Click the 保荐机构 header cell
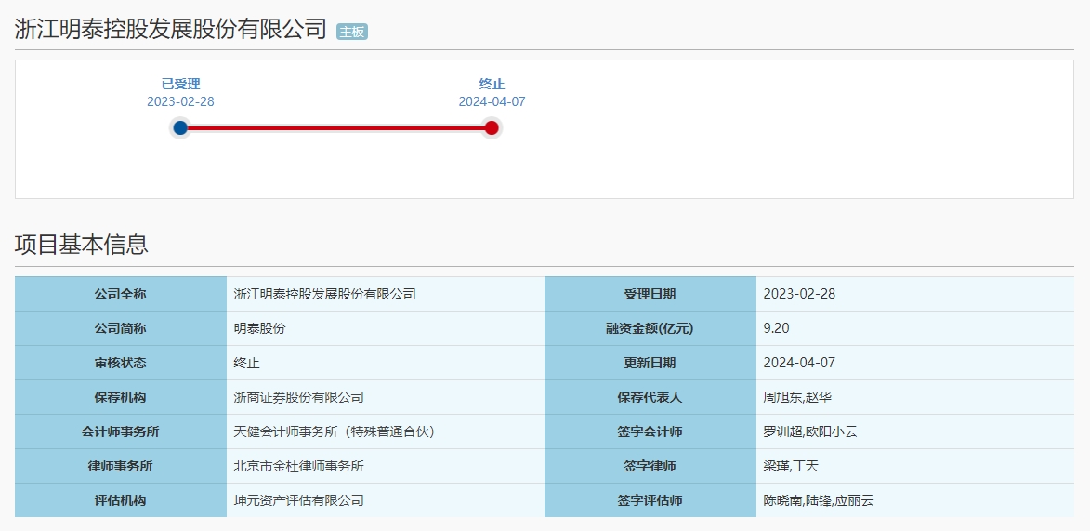Screen dimensions: 1090x531 click(121, 397)
